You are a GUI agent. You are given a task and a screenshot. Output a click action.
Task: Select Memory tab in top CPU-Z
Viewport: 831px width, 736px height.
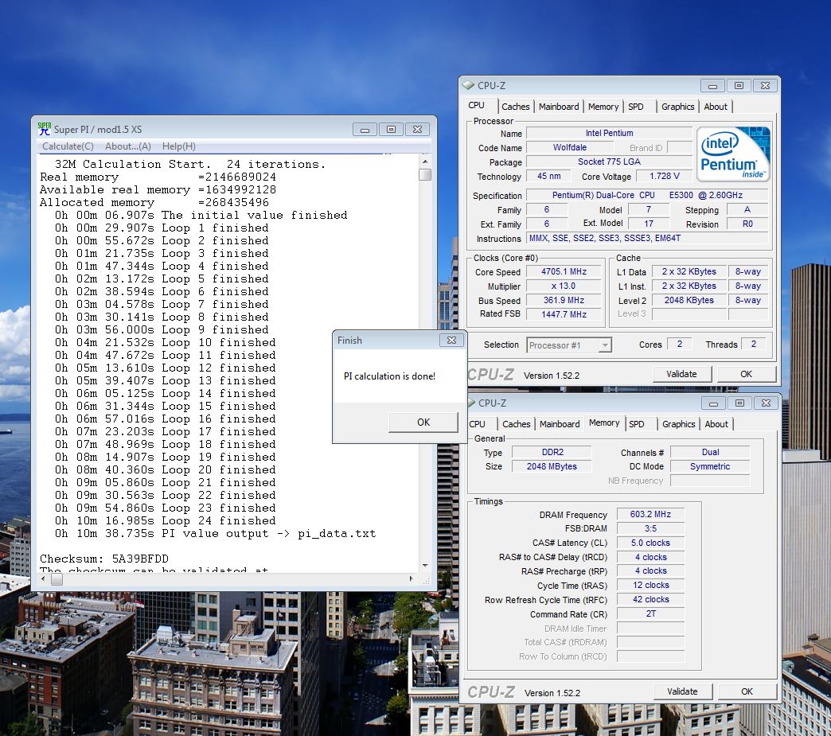[603, 107]
